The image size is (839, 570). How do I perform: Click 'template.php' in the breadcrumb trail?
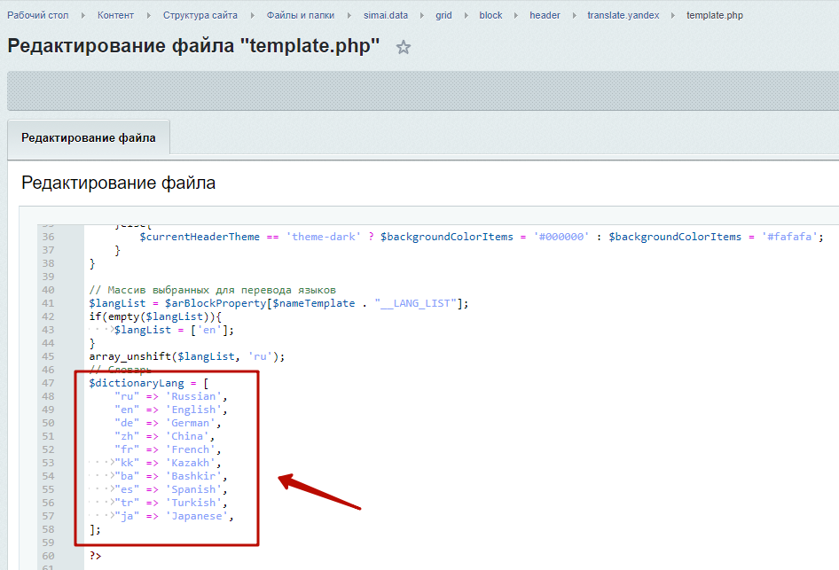[715, 15]
